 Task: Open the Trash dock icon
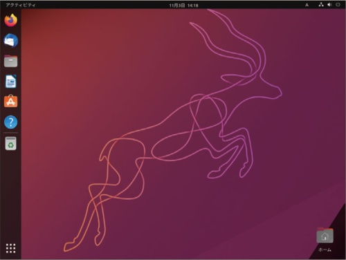pos(10,143)
